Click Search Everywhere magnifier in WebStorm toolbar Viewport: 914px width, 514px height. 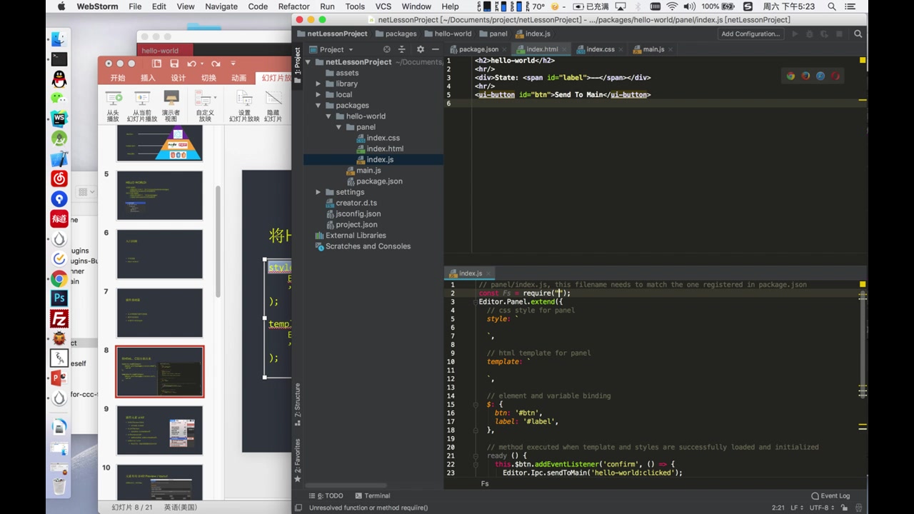[x=858, y=34]
